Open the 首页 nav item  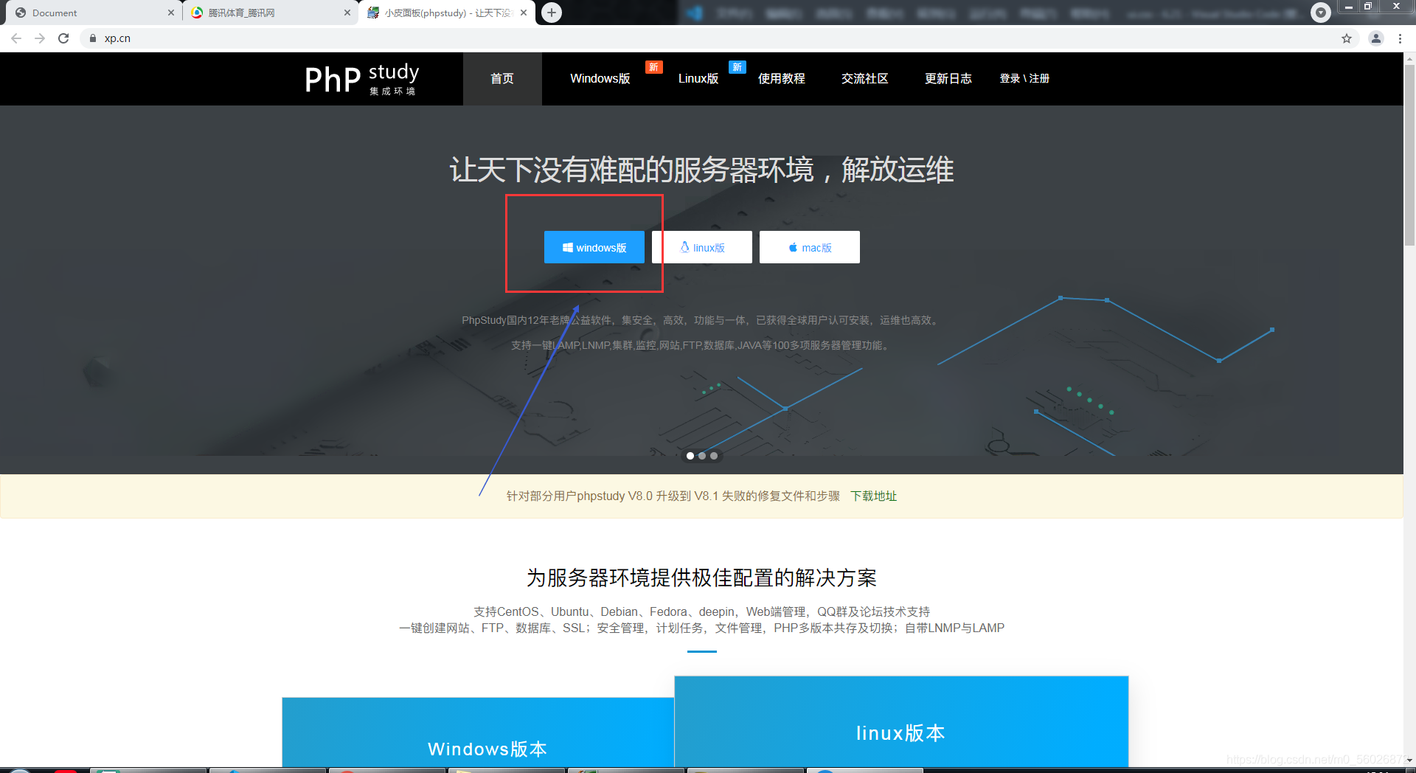click(502, 79)
